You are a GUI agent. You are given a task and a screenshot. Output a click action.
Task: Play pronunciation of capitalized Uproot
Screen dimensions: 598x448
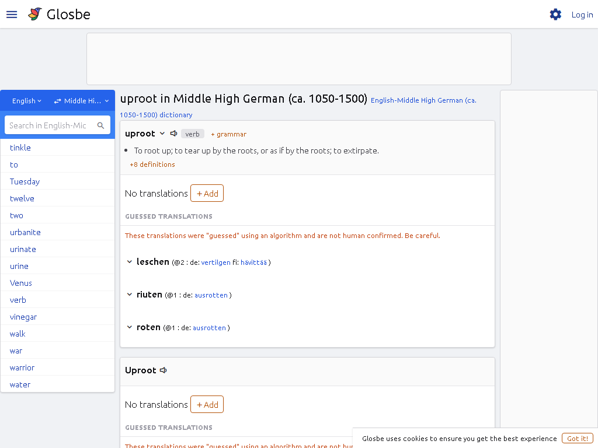(x=164, y=370)
